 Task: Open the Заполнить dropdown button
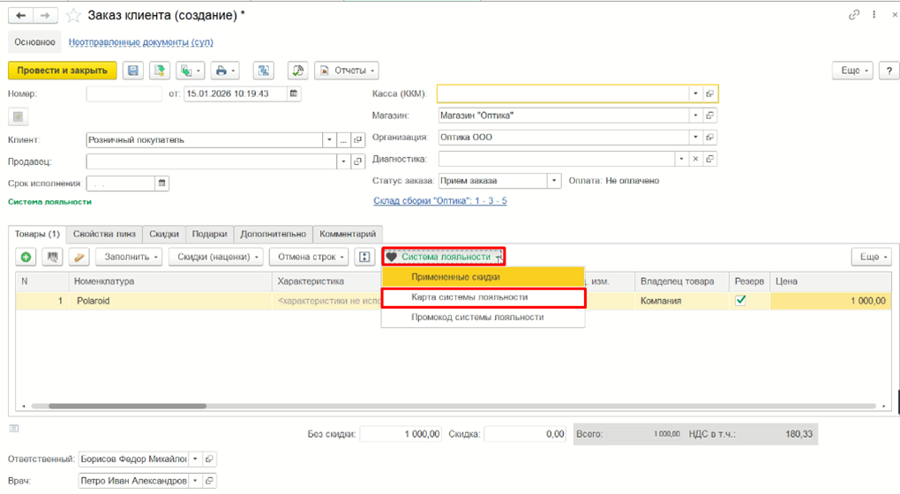129,257
